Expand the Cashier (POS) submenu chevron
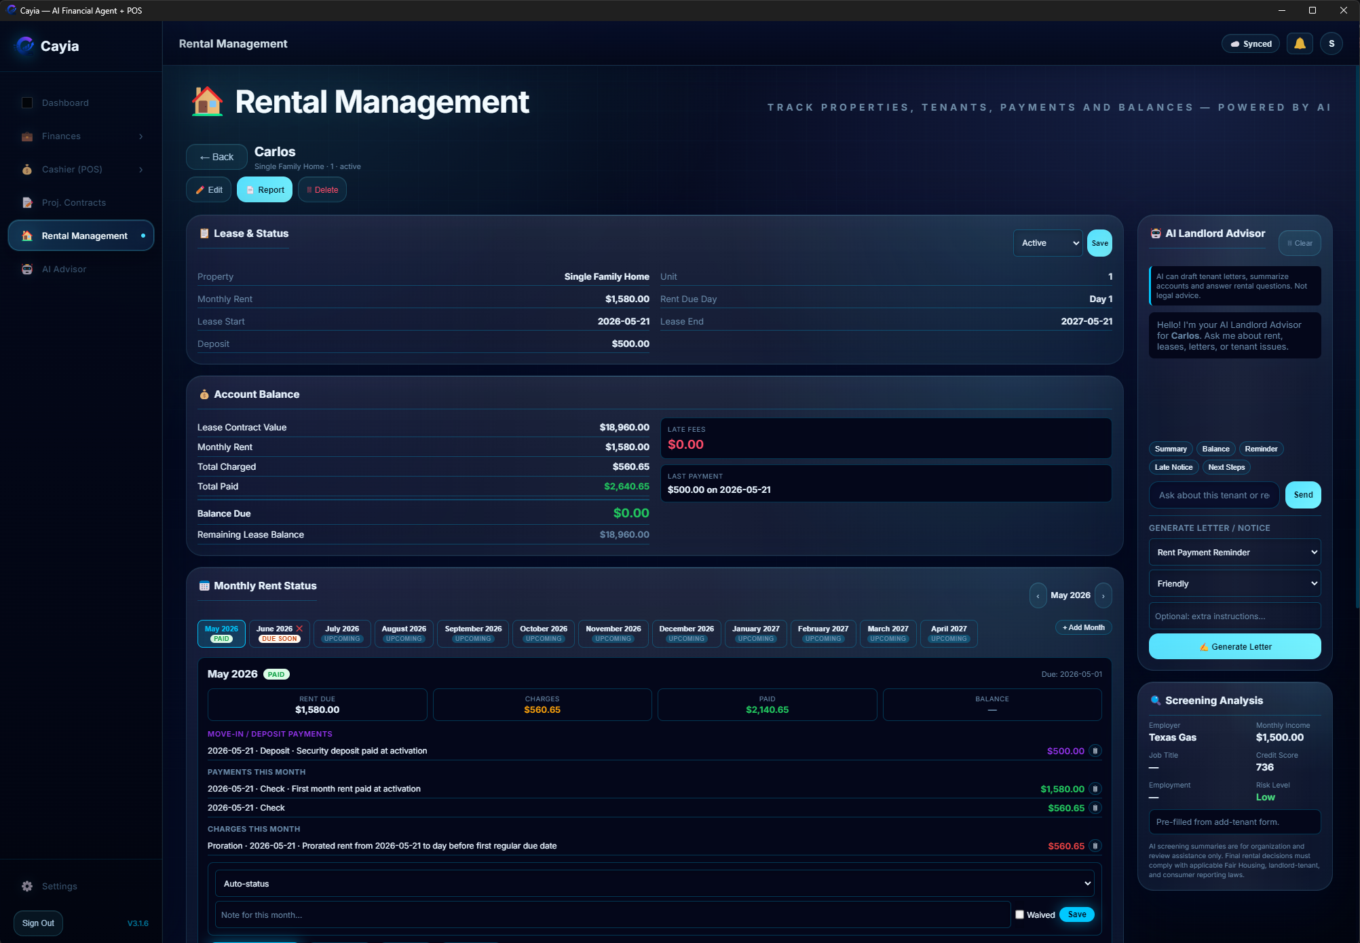Viewport: 1360px width, 943px height. pyautogui.click(x=141, y=170)
